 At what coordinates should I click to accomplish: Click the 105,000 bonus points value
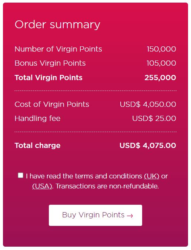click(x=161, y=63)
